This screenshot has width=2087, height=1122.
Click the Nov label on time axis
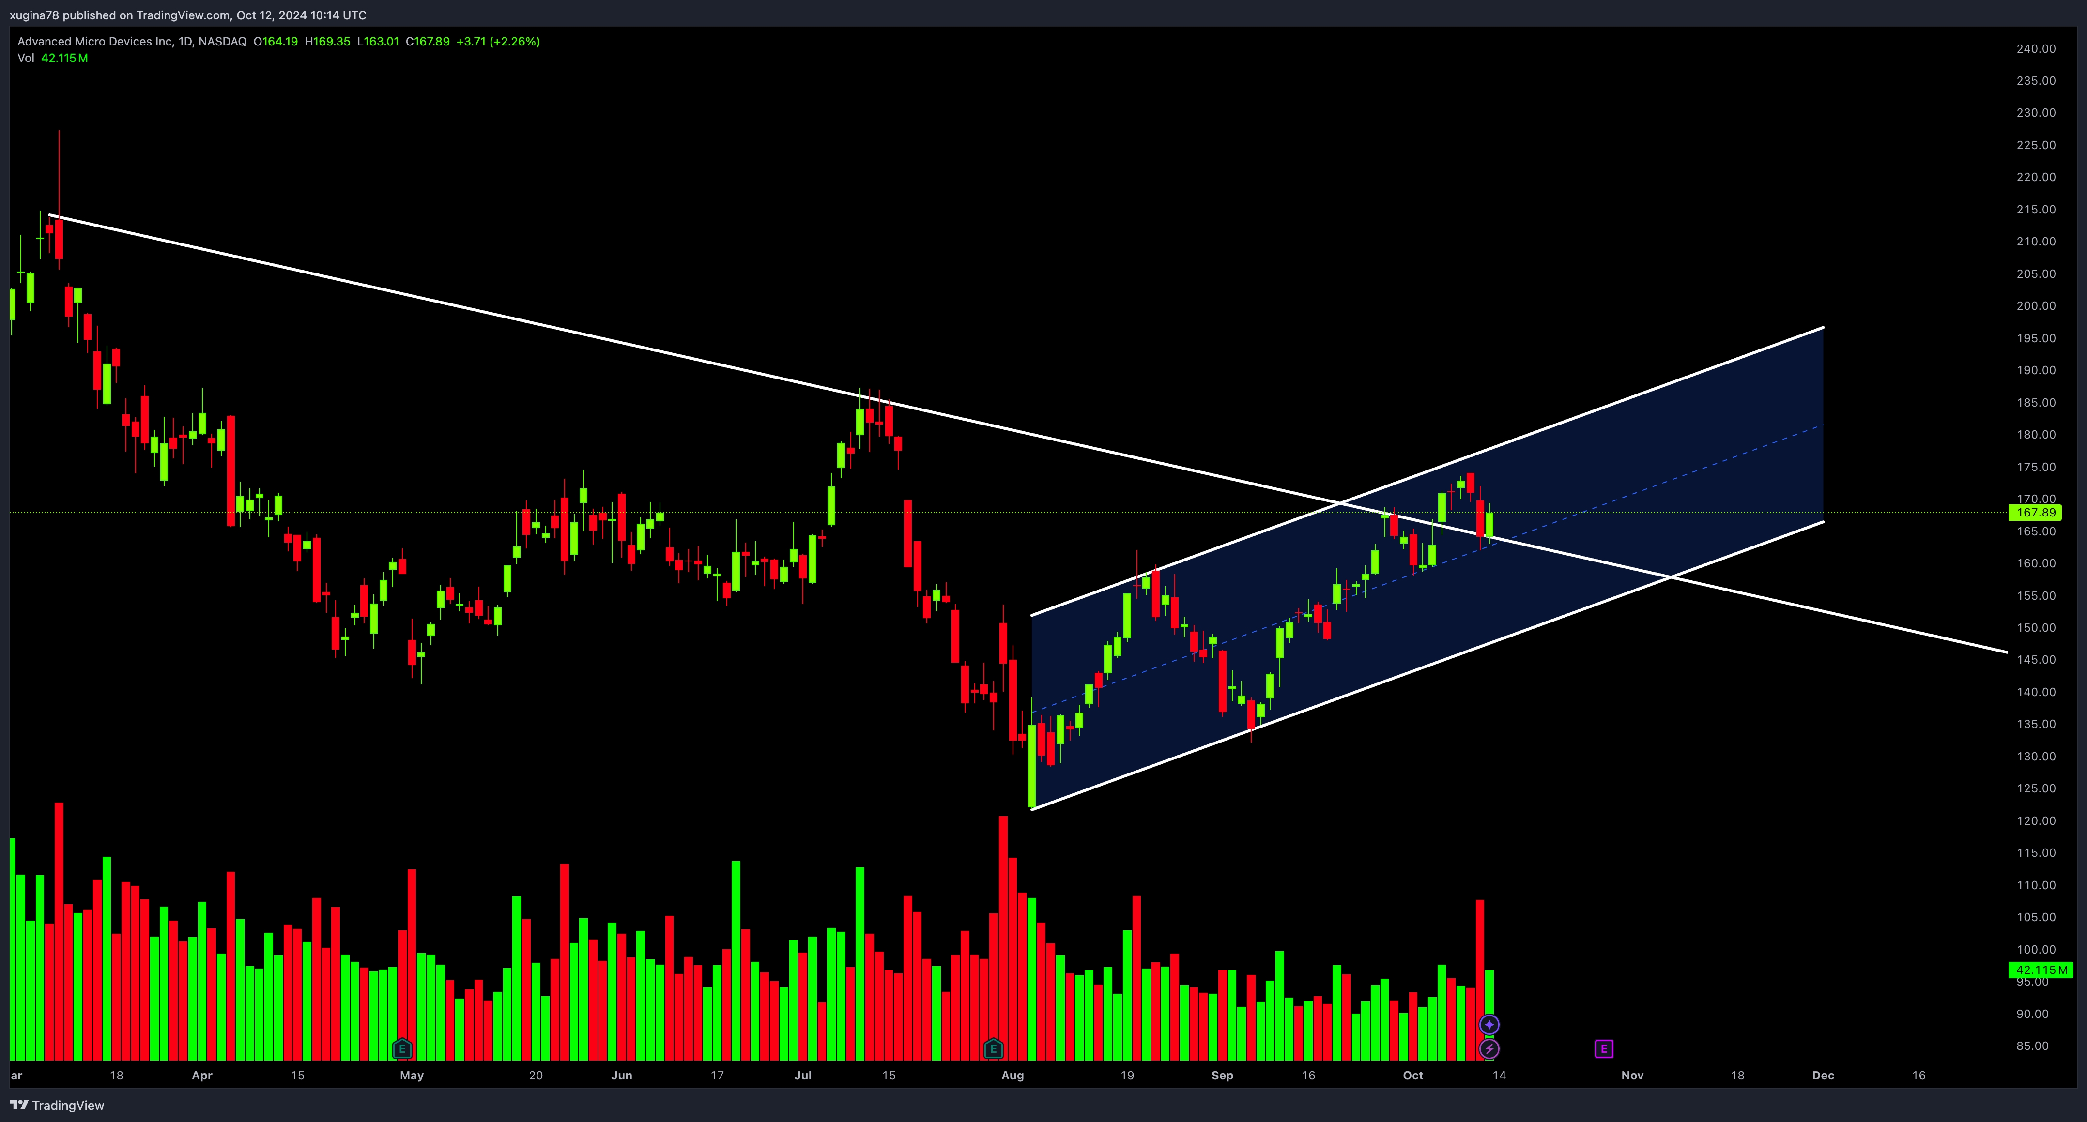point(1632,1076)
